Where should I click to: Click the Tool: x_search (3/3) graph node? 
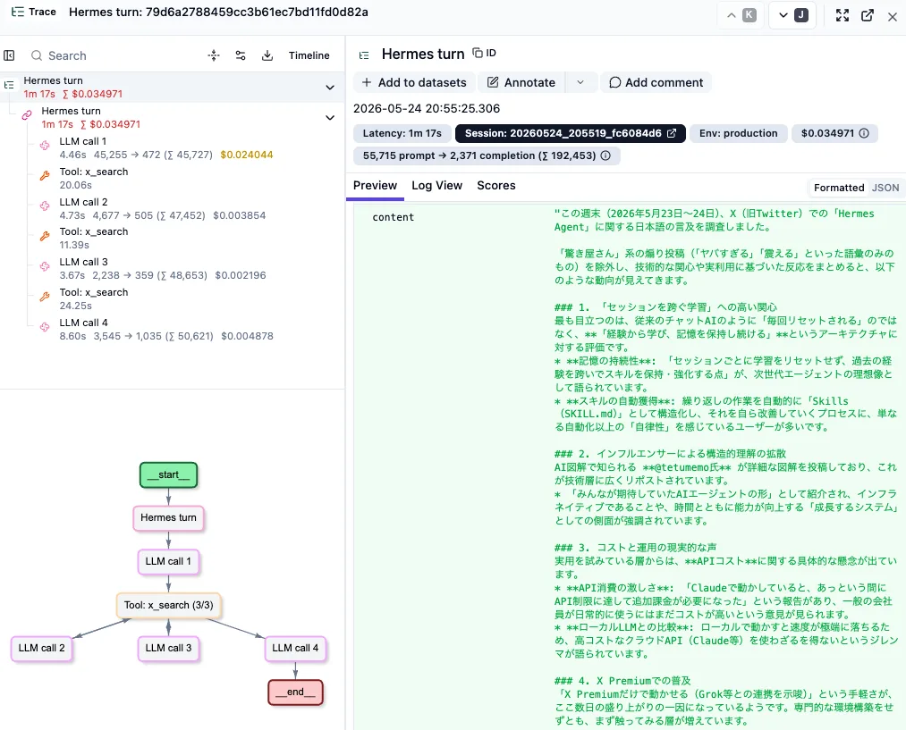[x=169, y=605]
